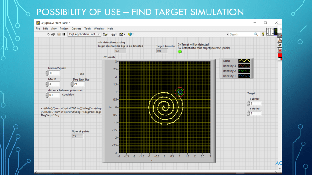Click the Target x center stepper arrows
Viewport: 312px width, 175px height.
point(248,104)
